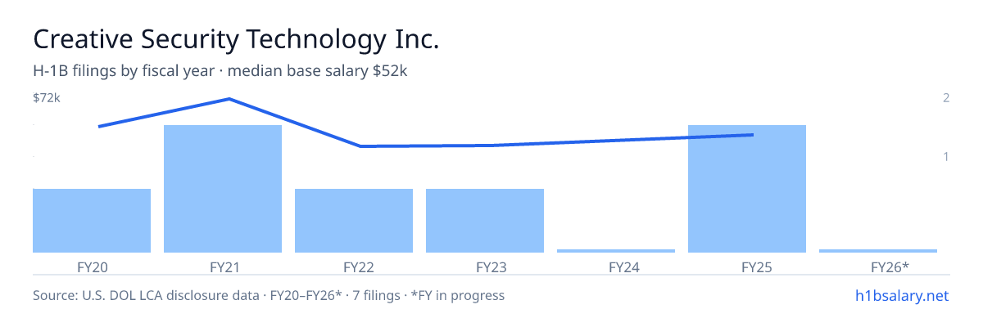The width and height of the screenshot is (983, 327).
Task: Click the salary line start at FY20
Action: [98, 127]
